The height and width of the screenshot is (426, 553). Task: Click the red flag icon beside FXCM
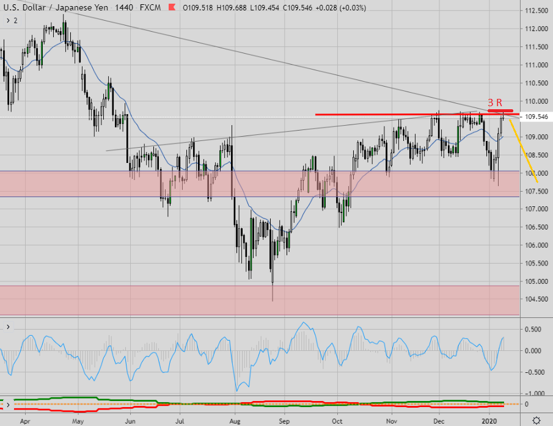[x=172, y=7]
